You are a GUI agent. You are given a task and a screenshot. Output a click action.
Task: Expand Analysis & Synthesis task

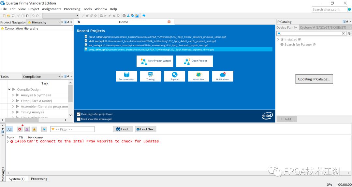point(13,95)
